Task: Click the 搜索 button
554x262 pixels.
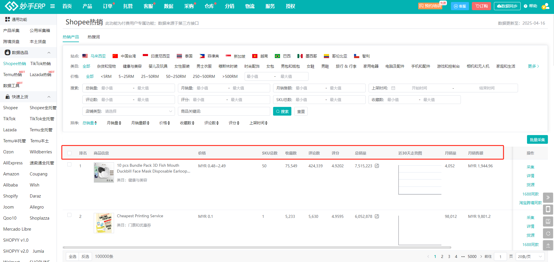Action: (282, 111)
